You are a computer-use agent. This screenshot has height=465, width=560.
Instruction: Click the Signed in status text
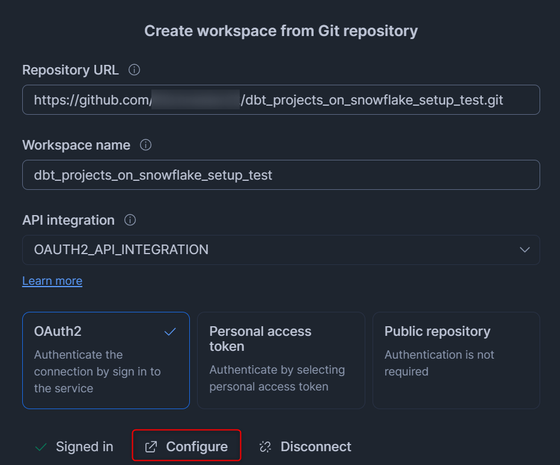[84, 446]
